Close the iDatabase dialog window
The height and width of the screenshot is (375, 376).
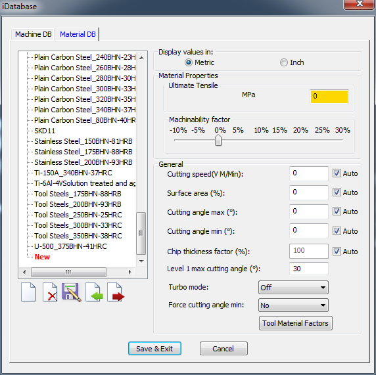pyautogui.click(x=360, y=4)
